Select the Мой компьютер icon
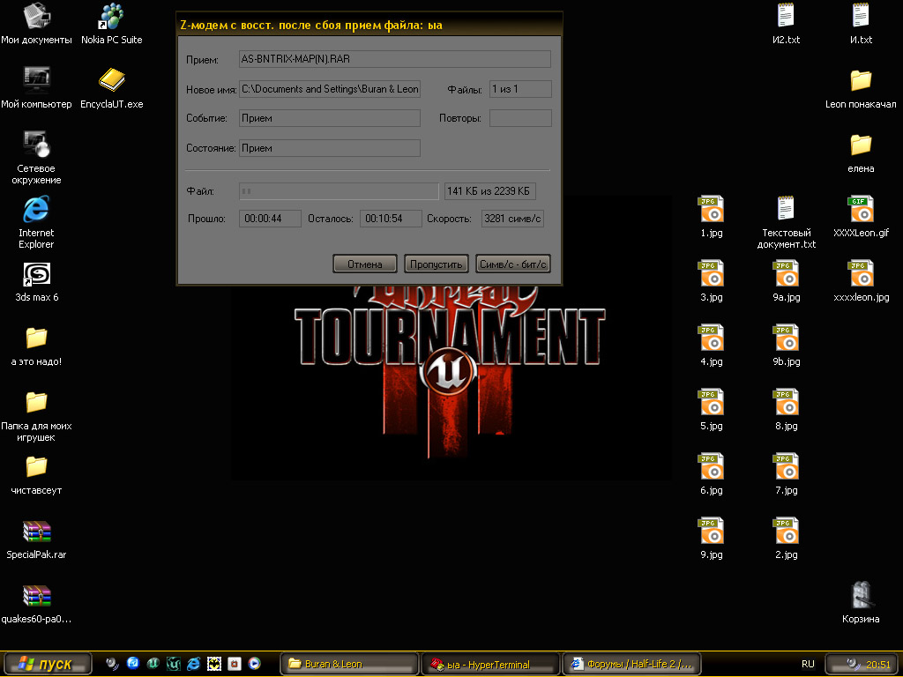The width and height of the screenshot is (903, 677). [x=36, y=89]
